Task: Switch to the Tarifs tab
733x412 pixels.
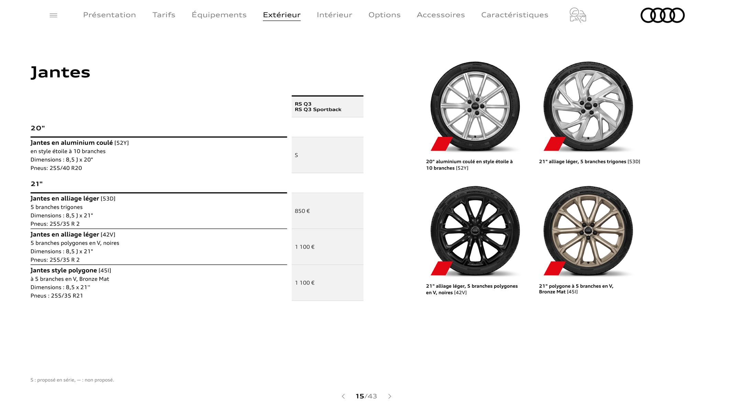Action: tap(164, 15)
